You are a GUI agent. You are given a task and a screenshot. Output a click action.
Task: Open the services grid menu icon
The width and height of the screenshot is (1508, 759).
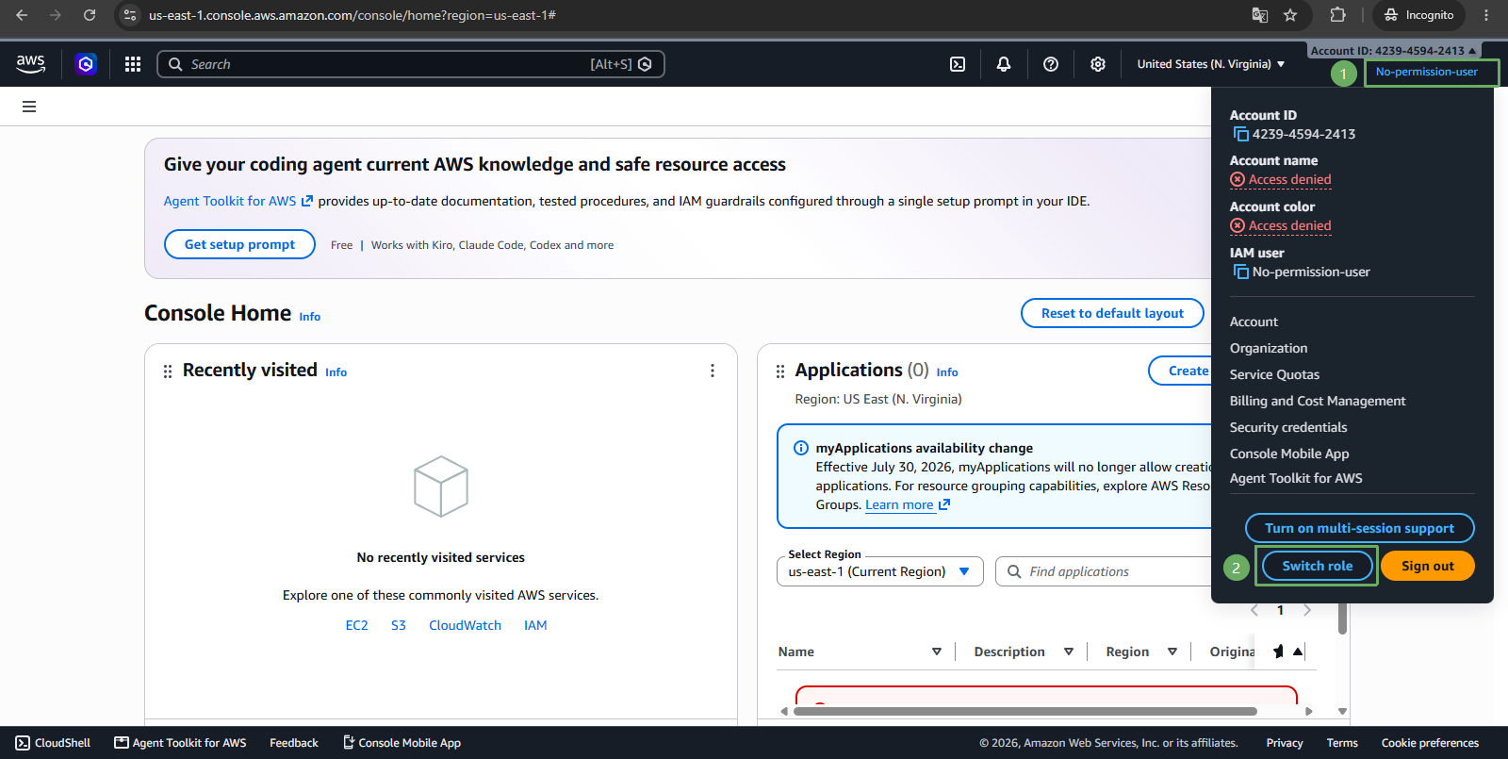pyautogui.click(x=133, y=64)
